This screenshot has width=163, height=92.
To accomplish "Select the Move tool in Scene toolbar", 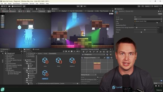I will [3, 18].
